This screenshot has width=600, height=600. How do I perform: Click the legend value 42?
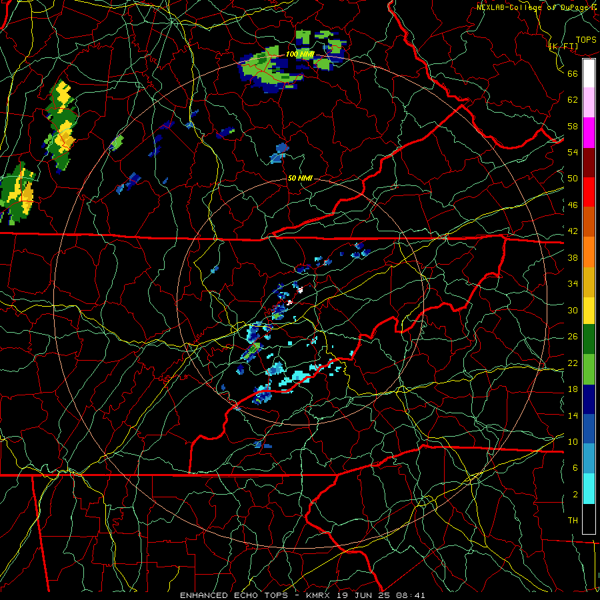573,231
